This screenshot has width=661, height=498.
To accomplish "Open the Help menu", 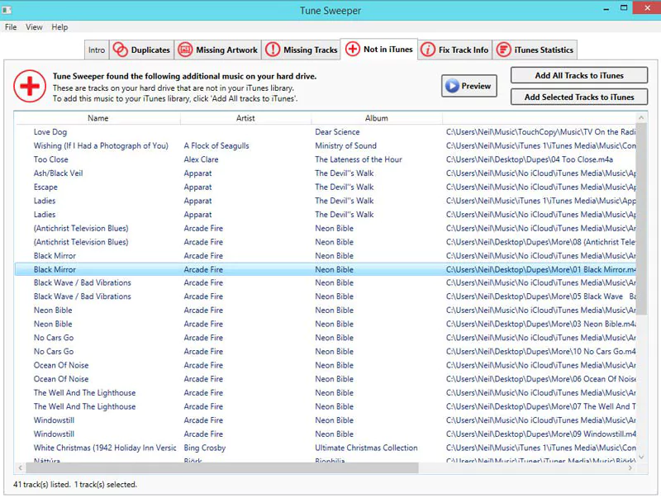I will (59, 27).
